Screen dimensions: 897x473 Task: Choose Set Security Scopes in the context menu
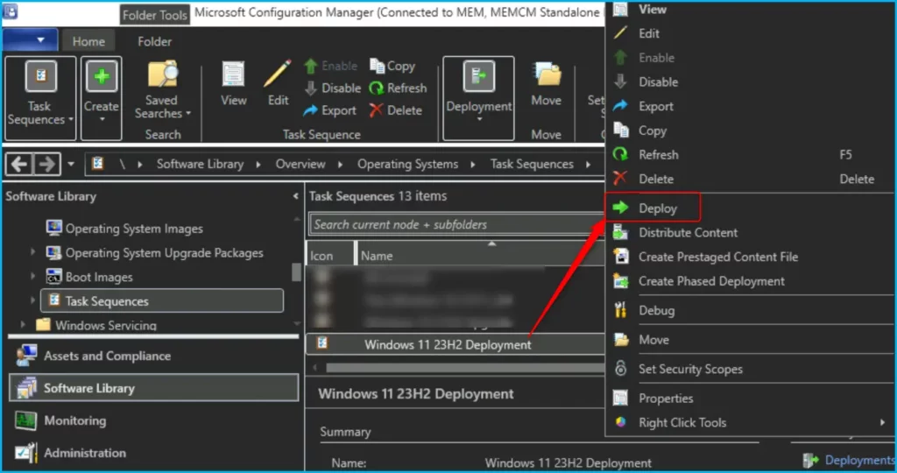point(690,369)
